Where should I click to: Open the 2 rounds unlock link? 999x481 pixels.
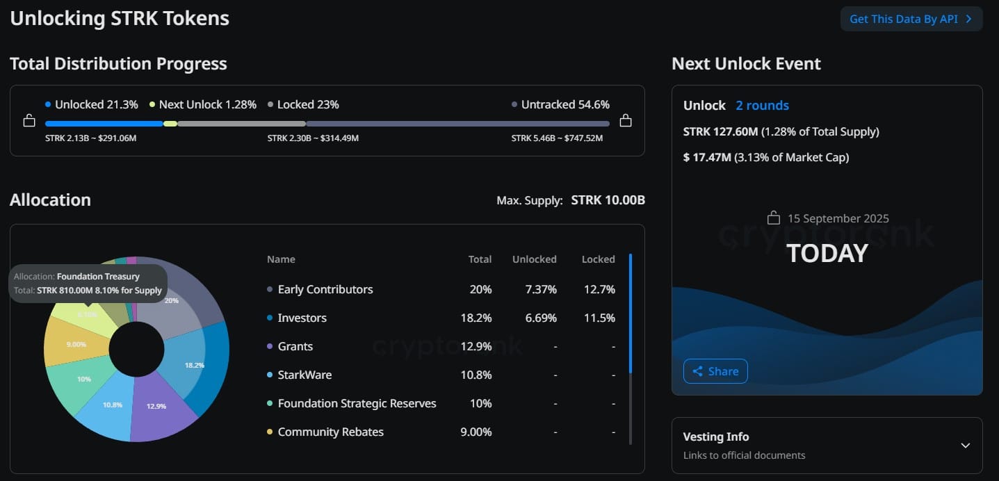762,106
